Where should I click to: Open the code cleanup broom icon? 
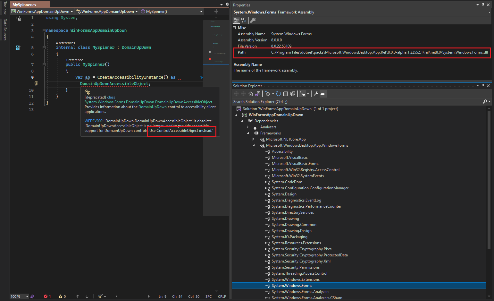[x=101, y=297]
